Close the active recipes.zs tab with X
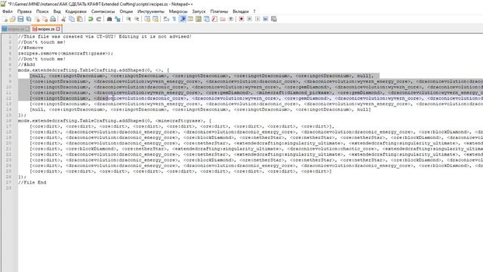The width and height of the screenshot is (483, 272). (x=58, y=29)
